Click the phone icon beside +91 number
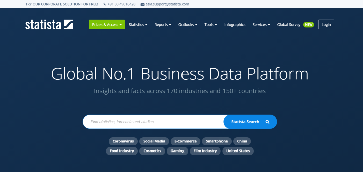The image size is (363, 172). pos(105,4)
